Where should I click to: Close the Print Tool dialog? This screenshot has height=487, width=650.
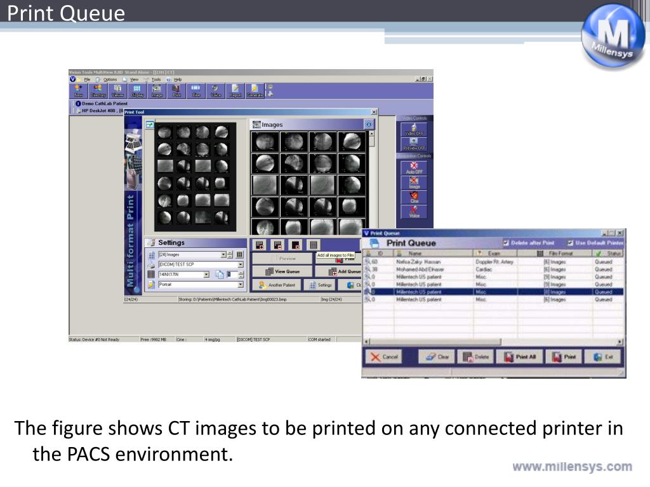pyautogui.click(x=374, y=112)
